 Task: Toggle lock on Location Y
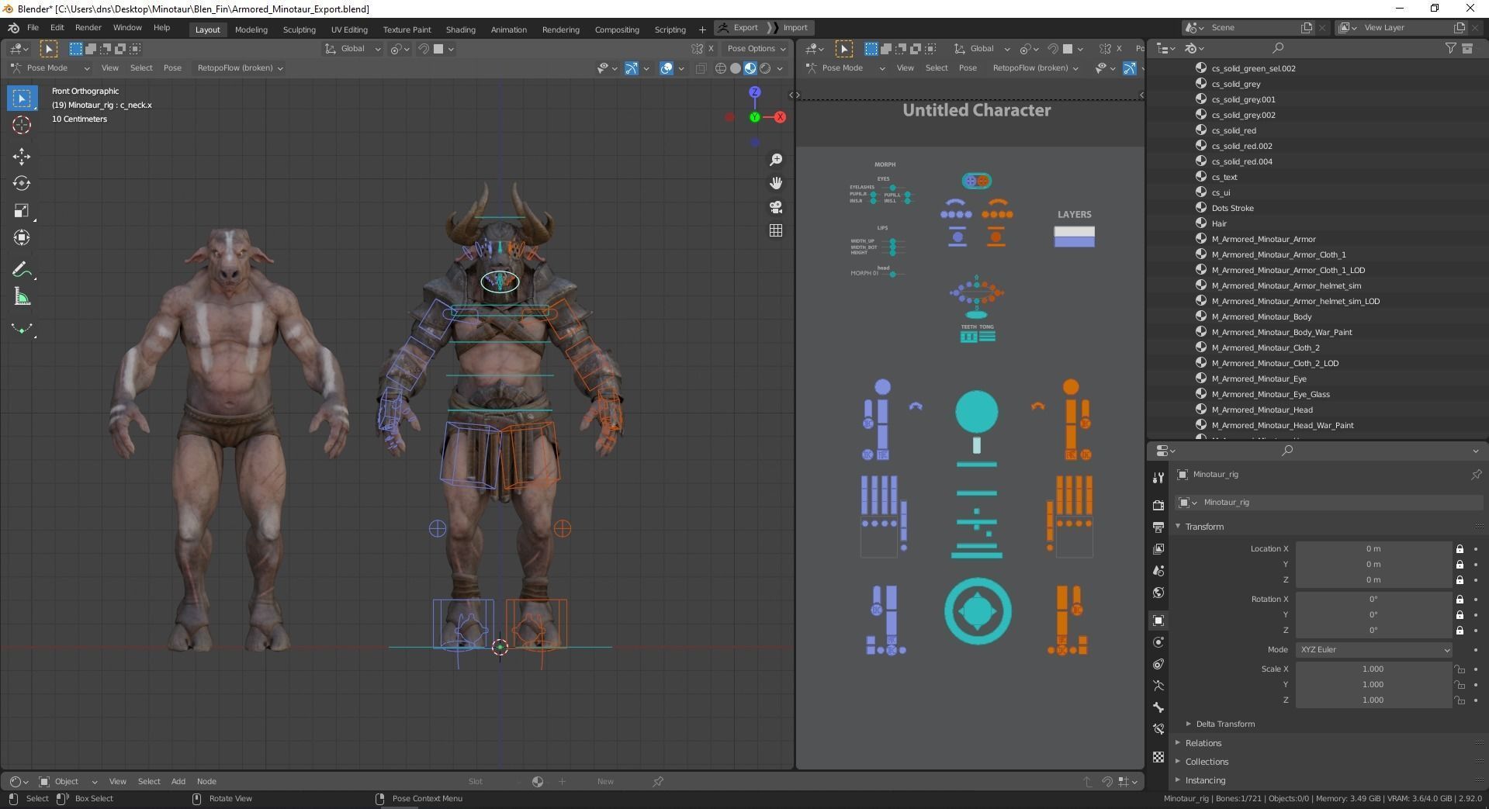pos(1460,565)
